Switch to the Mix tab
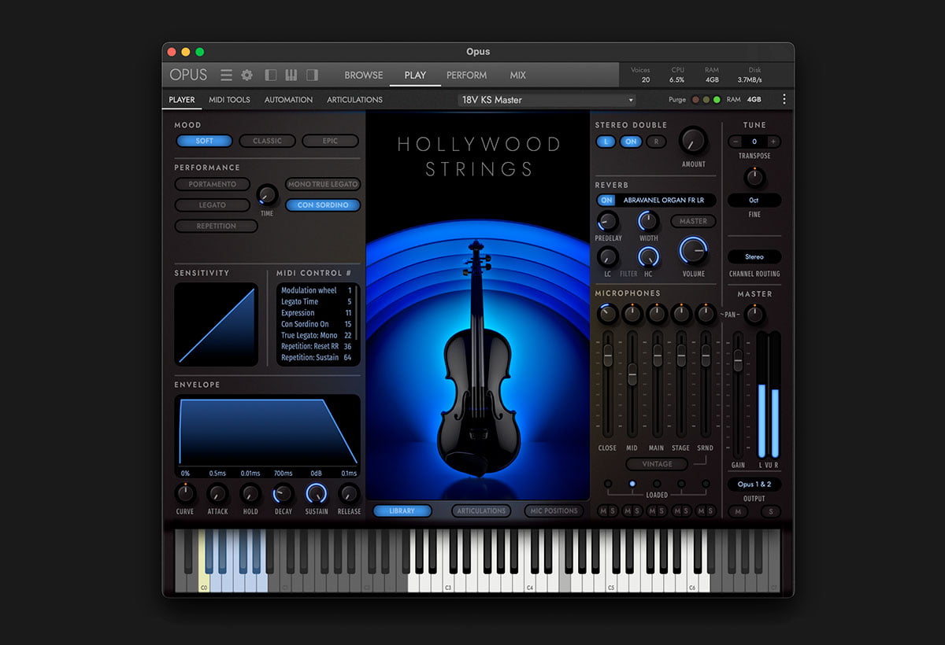This screenshot has height=645, width=945. pos(517,76)
